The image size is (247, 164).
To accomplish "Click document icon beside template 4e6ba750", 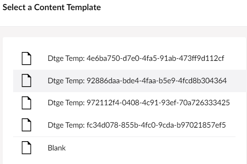I will pyautogui.click(x=26, y=58).
